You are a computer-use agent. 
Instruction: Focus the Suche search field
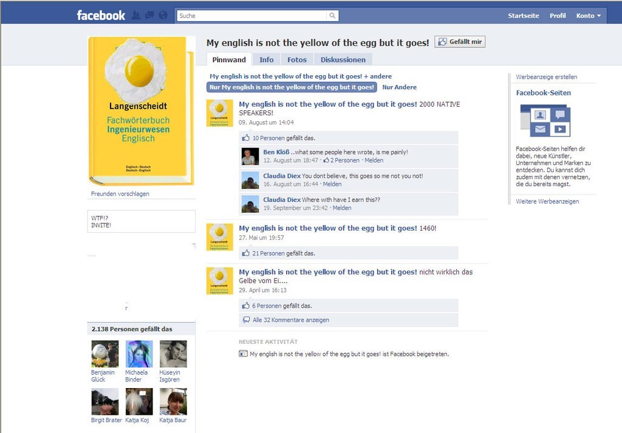click(252, 15)
